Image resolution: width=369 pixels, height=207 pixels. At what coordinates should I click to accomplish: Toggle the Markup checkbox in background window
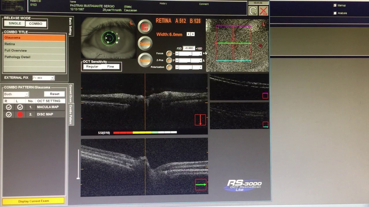pyautogui.click(x=335, y=5)
